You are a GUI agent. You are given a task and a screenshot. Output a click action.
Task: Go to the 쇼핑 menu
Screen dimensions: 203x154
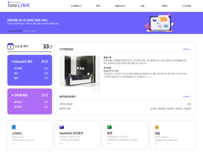[x=142, y=6]
